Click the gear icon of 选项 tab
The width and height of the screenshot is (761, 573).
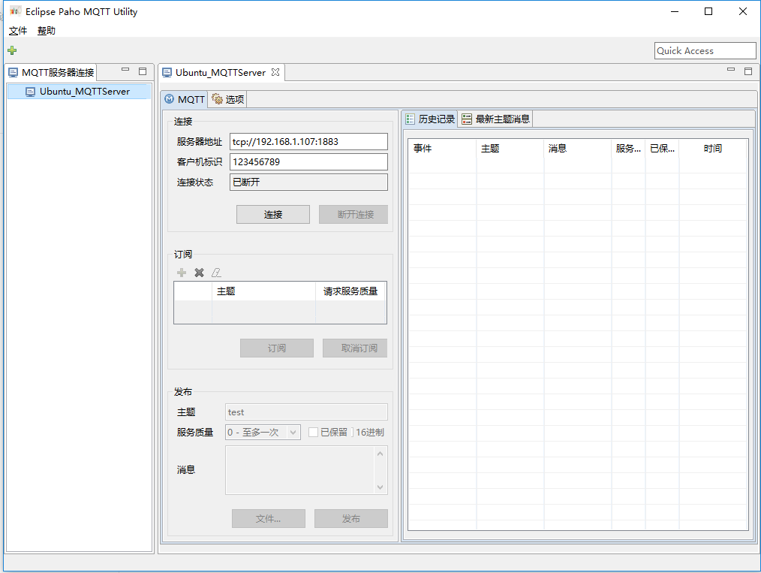(x=217, y=99)
